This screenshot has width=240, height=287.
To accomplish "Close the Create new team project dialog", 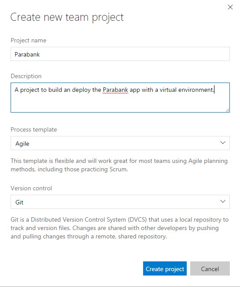I will 230,7.
